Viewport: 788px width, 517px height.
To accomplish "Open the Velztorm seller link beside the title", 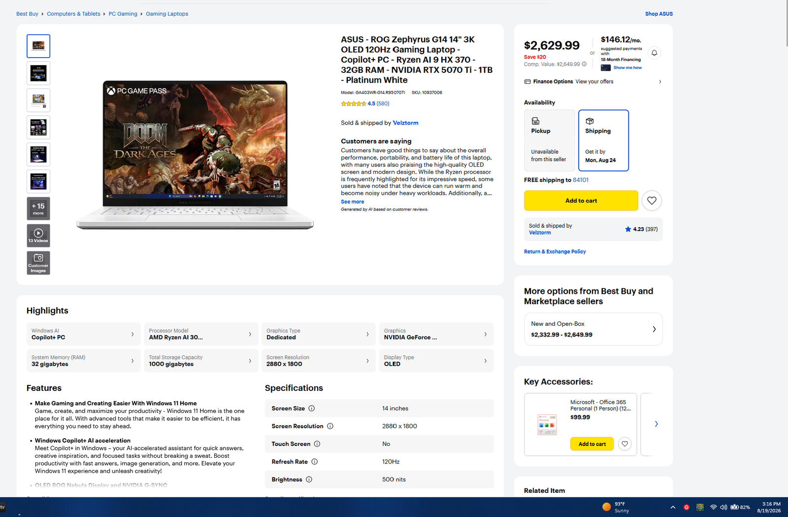I will point(405,123).
